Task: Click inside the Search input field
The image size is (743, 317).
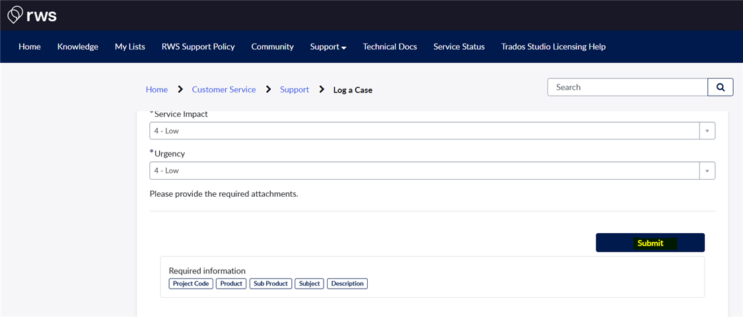Action: [x=627, y=87]
